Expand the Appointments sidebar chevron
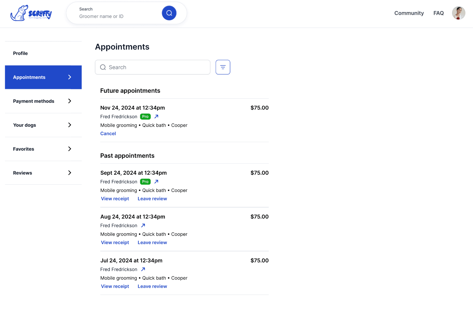The height and width of the screenshot is (313, 473). click(70, 77)
